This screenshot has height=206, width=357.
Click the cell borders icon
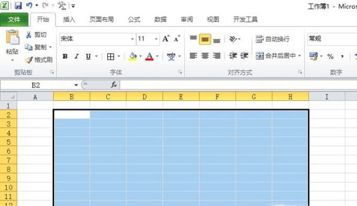click(110, 56)
